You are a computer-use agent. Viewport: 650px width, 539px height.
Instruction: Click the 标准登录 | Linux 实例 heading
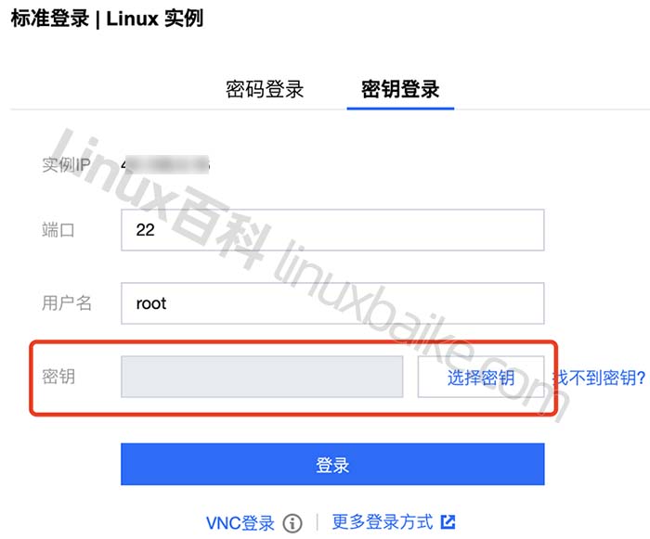tap(107, 19)
